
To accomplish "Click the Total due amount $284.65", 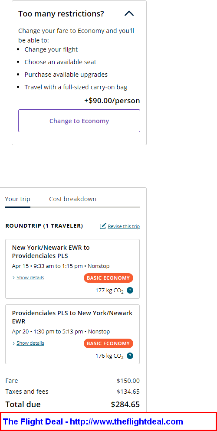I will (x=125, y=405).
